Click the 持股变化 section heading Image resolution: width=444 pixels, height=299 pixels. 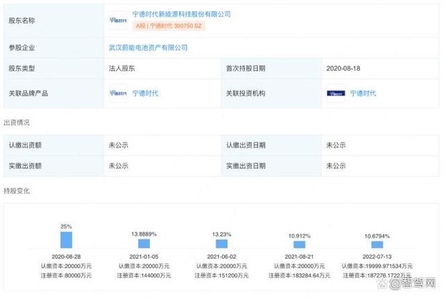coord(17,191)
